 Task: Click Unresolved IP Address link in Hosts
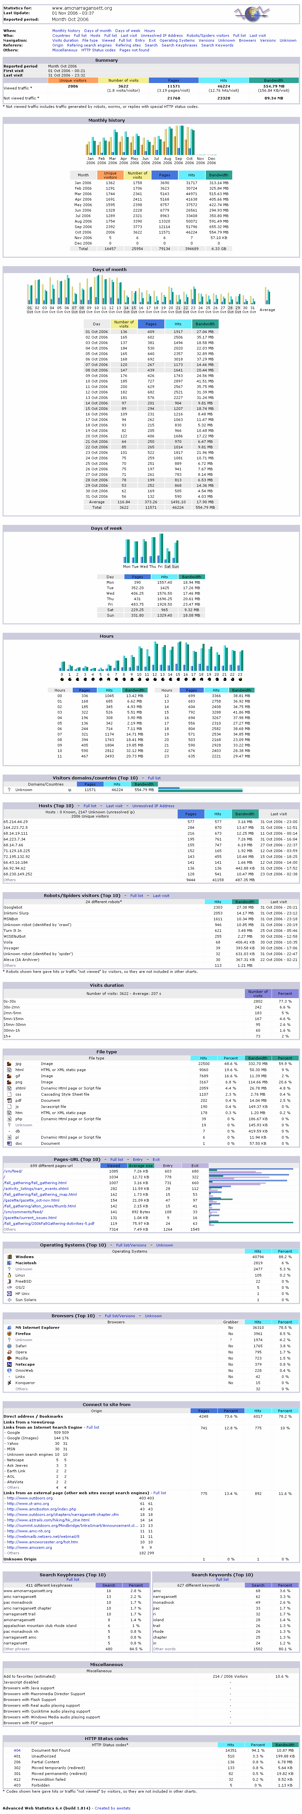click(x=153, y=806)
